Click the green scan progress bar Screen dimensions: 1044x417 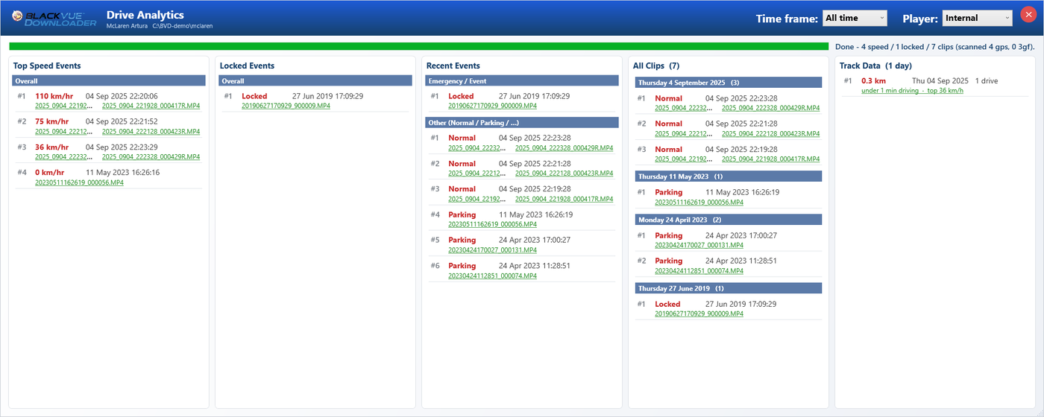click(419, 46)
